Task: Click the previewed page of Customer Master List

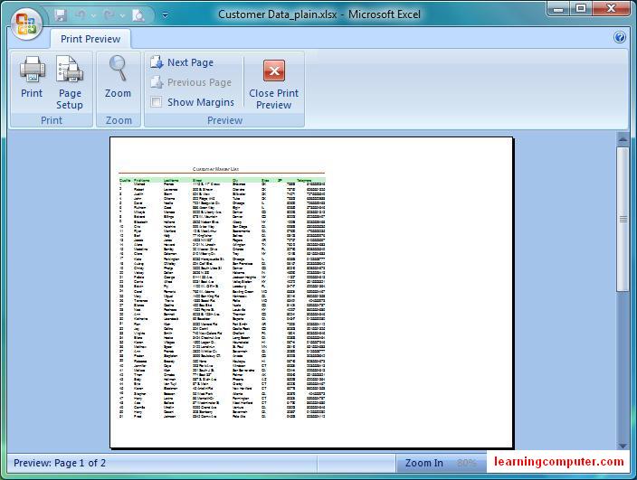Action: pyautogui.click(x=311, y=292)
